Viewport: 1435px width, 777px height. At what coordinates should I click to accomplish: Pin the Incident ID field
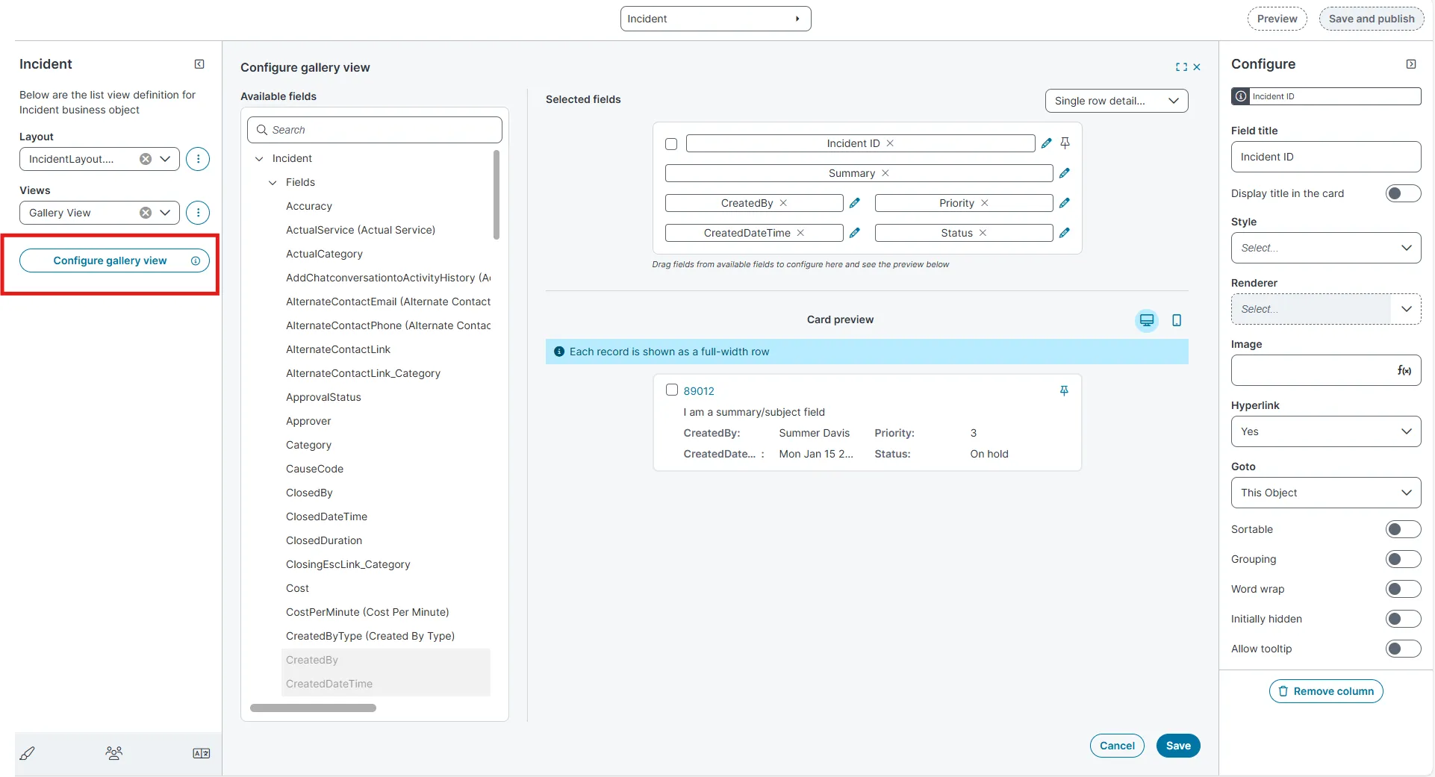point(1065,143)
